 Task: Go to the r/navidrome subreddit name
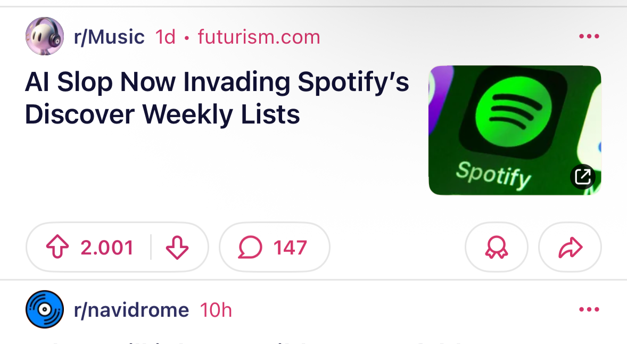(x=131, y=309)
